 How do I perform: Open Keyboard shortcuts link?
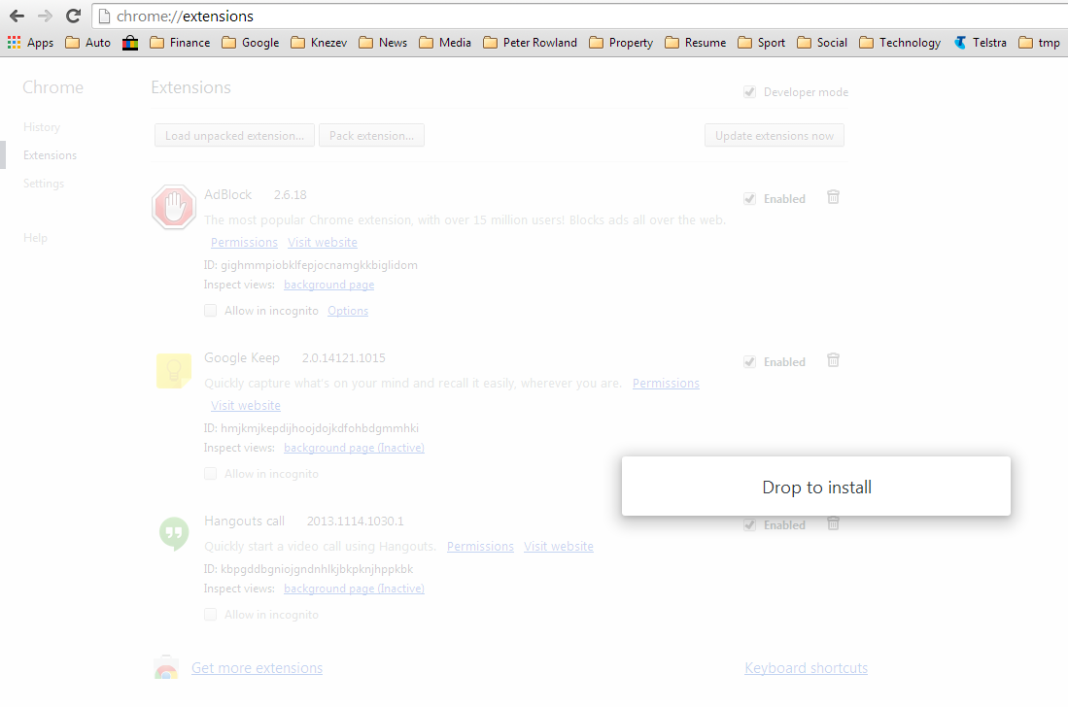[806, 668]
